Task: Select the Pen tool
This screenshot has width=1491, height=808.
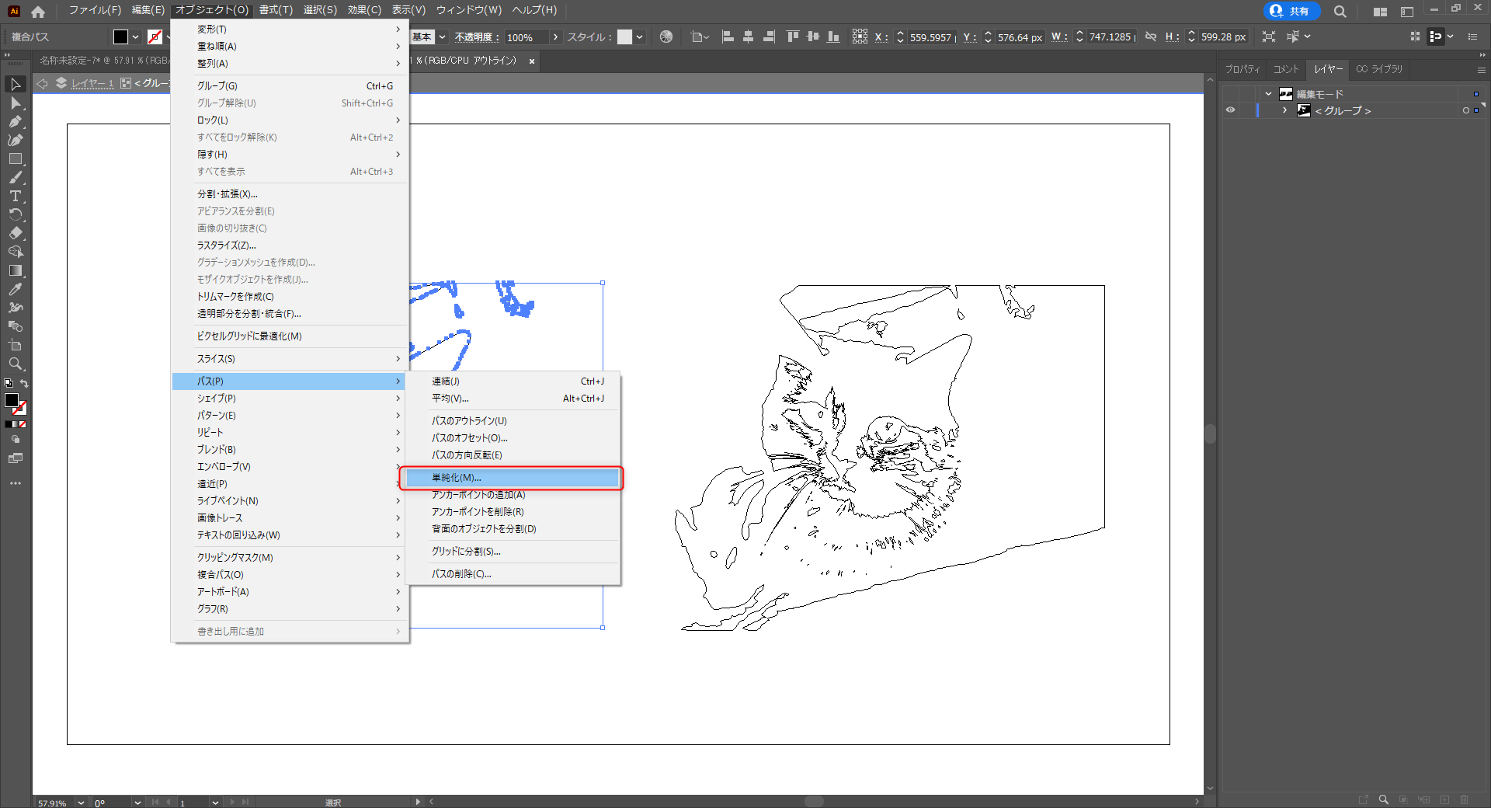Action: click(16, 121)
